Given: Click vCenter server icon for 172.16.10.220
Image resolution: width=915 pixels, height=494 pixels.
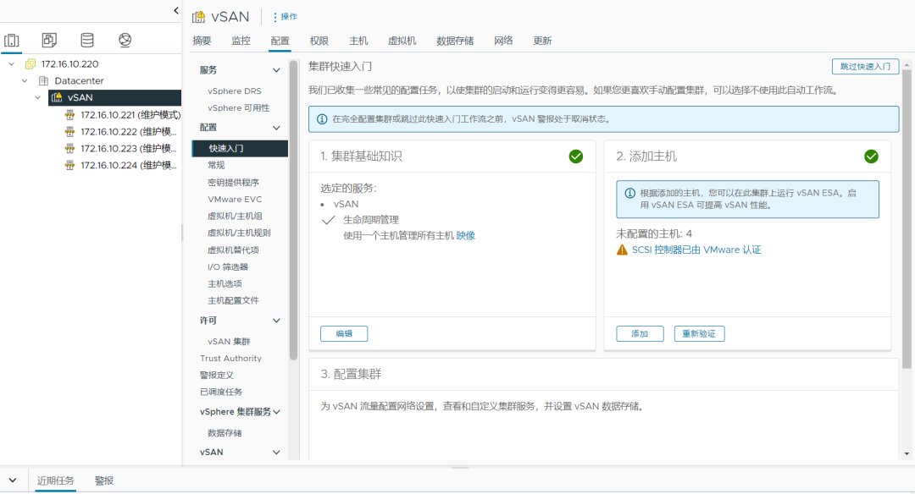Looking at the screenshot, I should (30, 64).
